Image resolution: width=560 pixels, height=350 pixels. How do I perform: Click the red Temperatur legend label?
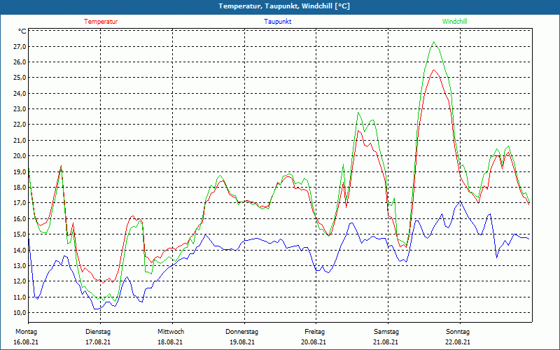point(101,22)
